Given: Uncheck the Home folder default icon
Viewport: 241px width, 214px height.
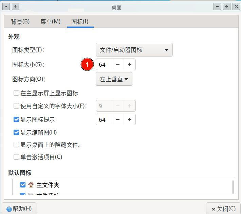Looking at the screenshot, I should click(23, 185).
